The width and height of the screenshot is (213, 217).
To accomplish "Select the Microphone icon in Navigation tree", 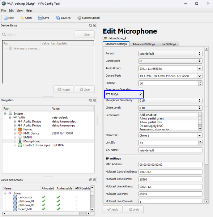I will click(x=20, y=141).
